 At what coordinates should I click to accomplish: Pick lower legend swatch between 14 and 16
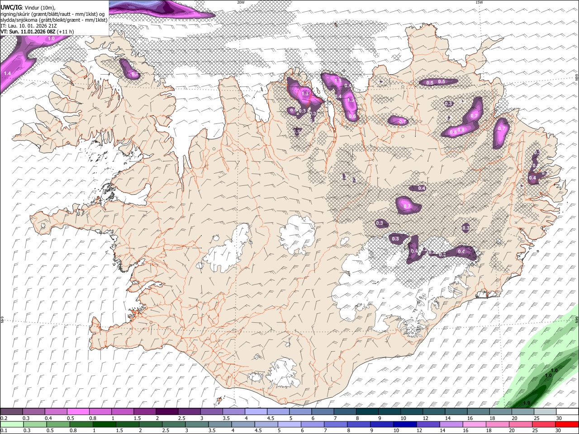tap(451, 424)
